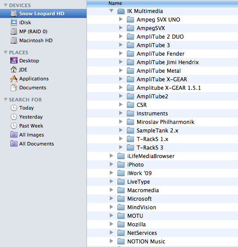Image resolution: width=238 pixels, height=247 pixels.
Task: Select the MOTU folder icon
Action: [121, 216]
